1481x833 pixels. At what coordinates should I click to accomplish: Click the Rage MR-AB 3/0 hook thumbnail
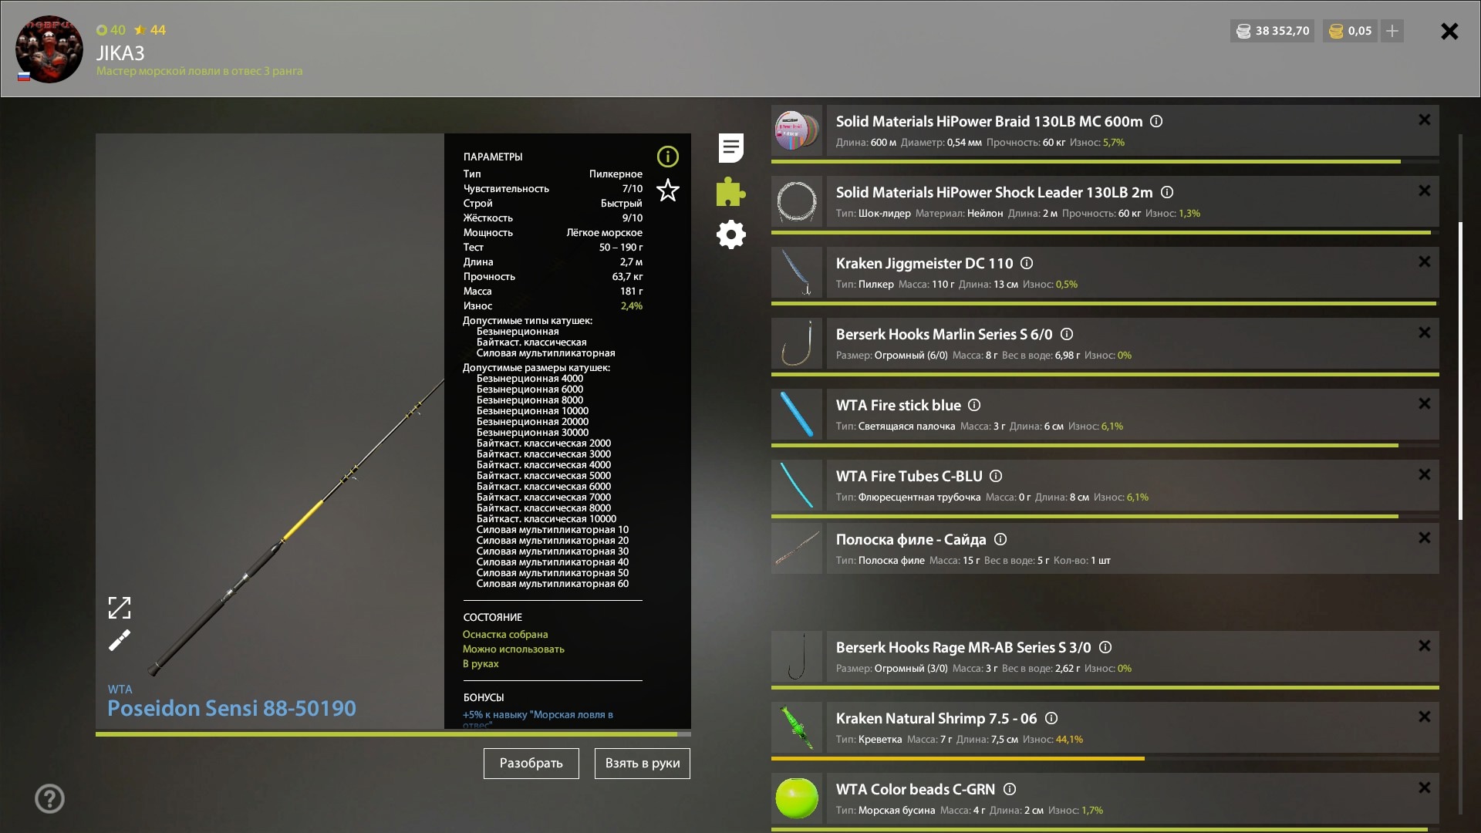tap(797, 656)
